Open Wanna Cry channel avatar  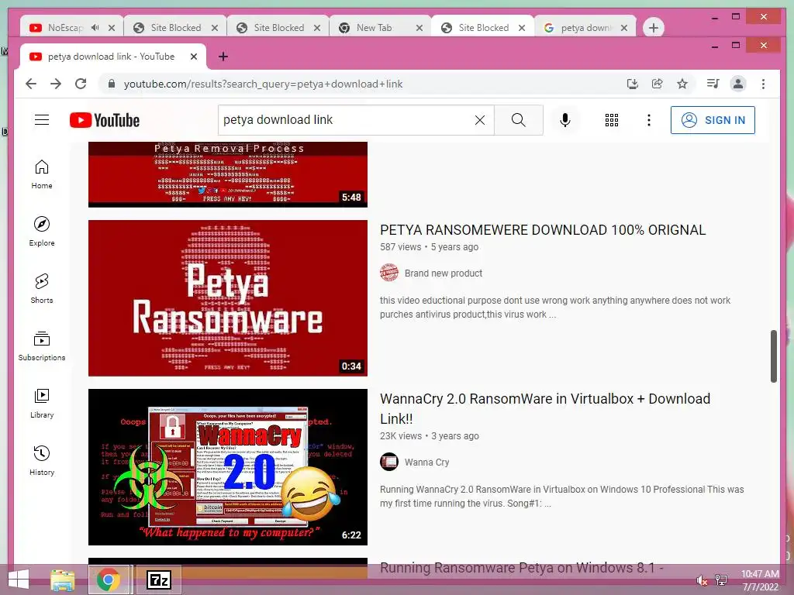(389, 462)
